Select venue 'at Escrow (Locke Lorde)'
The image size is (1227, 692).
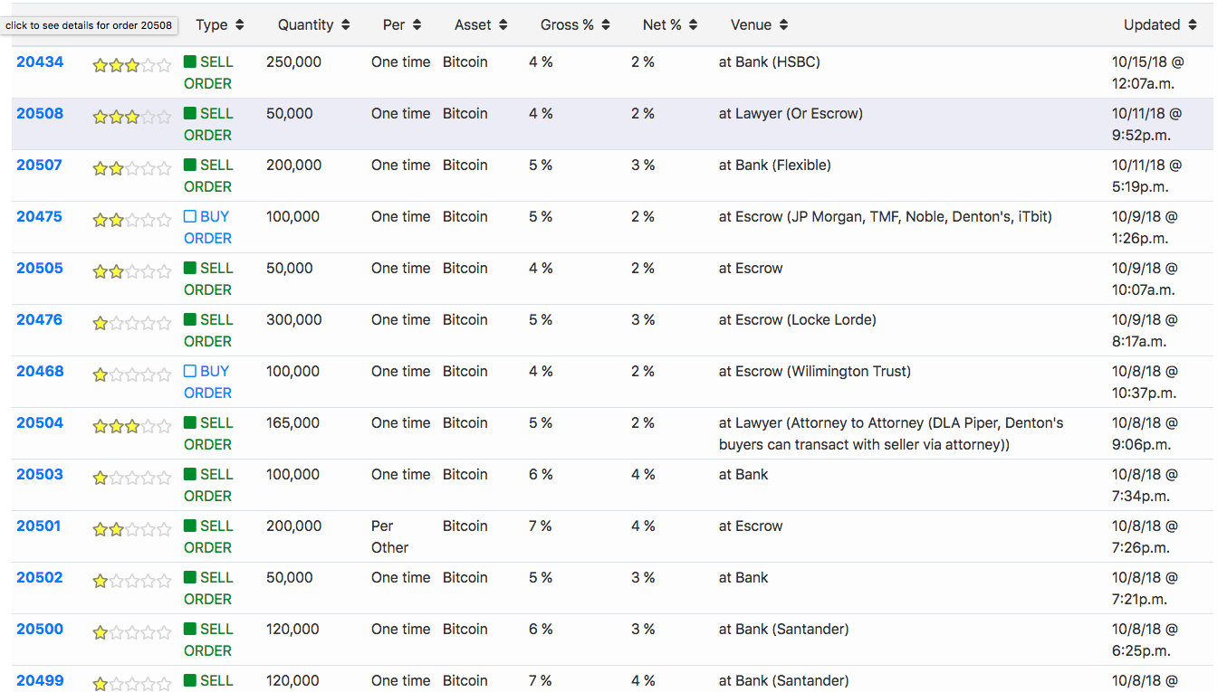(798, 320)
